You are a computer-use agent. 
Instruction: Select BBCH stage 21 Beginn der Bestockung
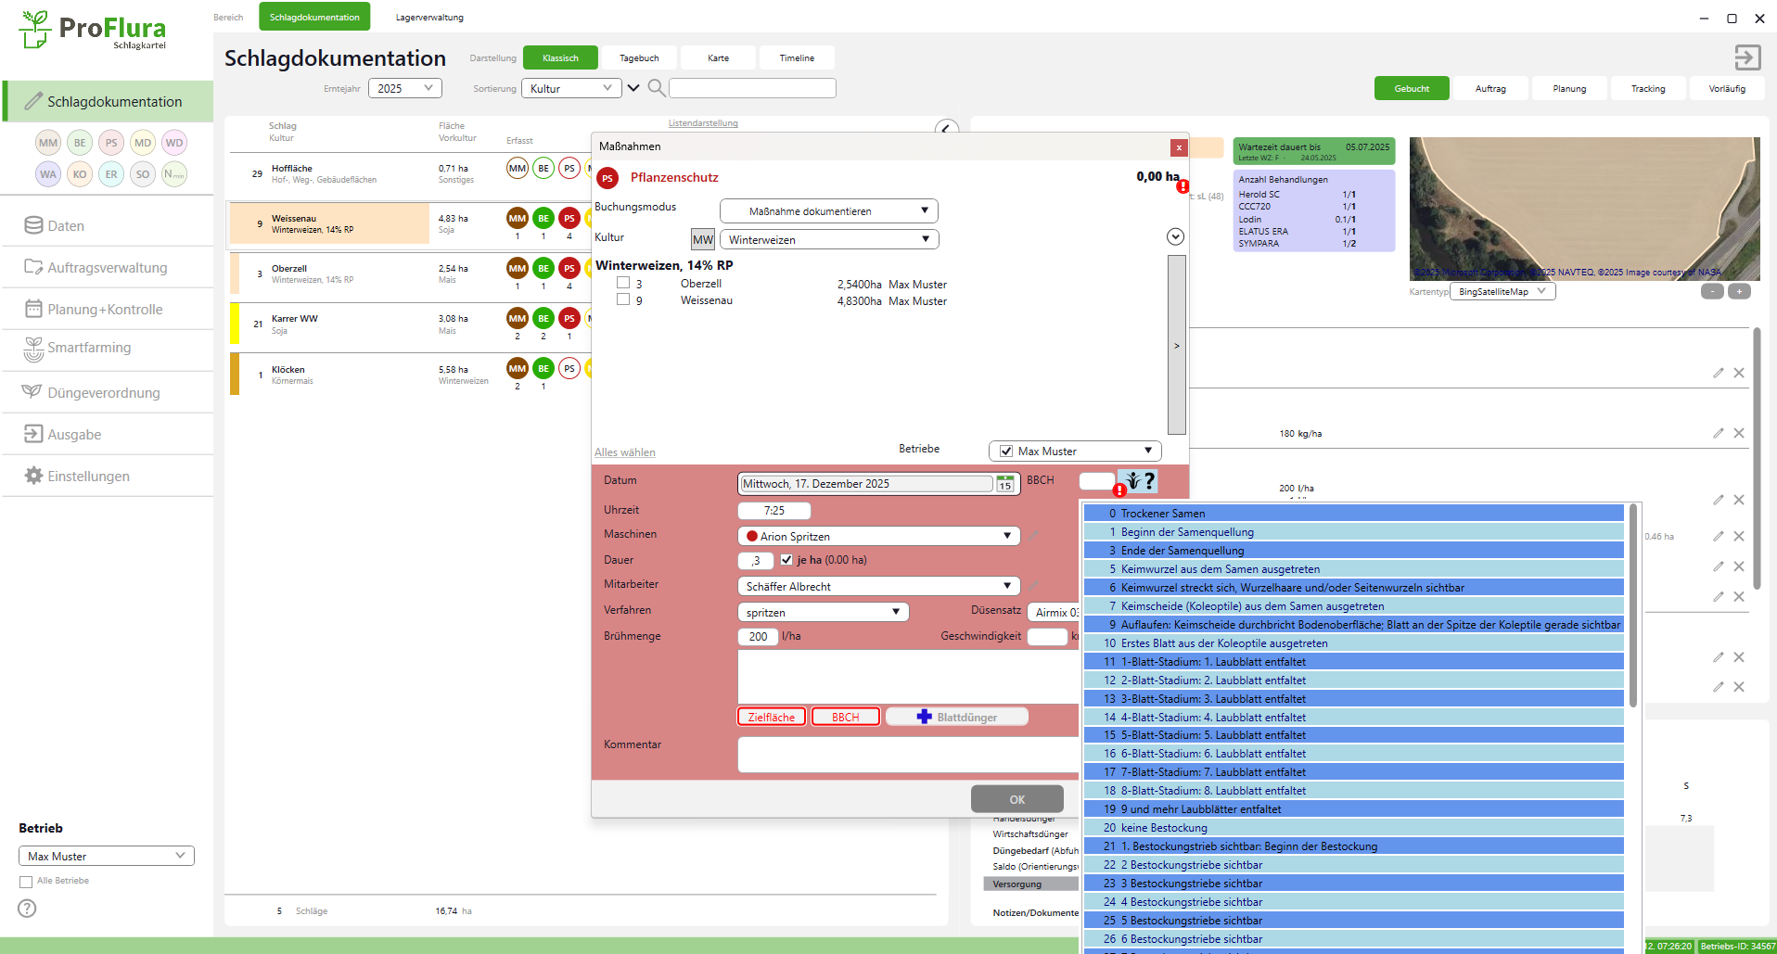click(x=1353, y=846)
